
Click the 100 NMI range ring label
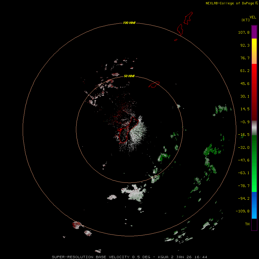tap(129, 23)
